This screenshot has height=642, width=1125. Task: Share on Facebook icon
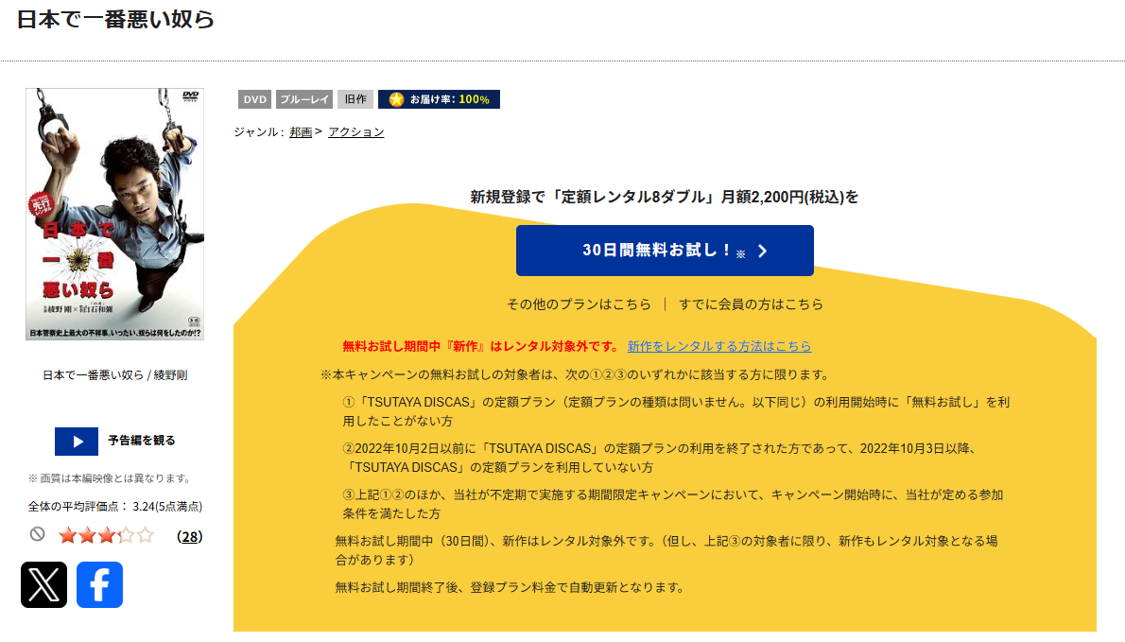point(99,584)
